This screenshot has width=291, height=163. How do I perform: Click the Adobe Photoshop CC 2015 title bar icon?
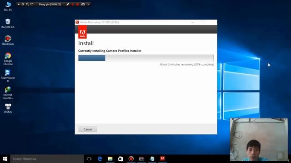click(x=77, y=22)
